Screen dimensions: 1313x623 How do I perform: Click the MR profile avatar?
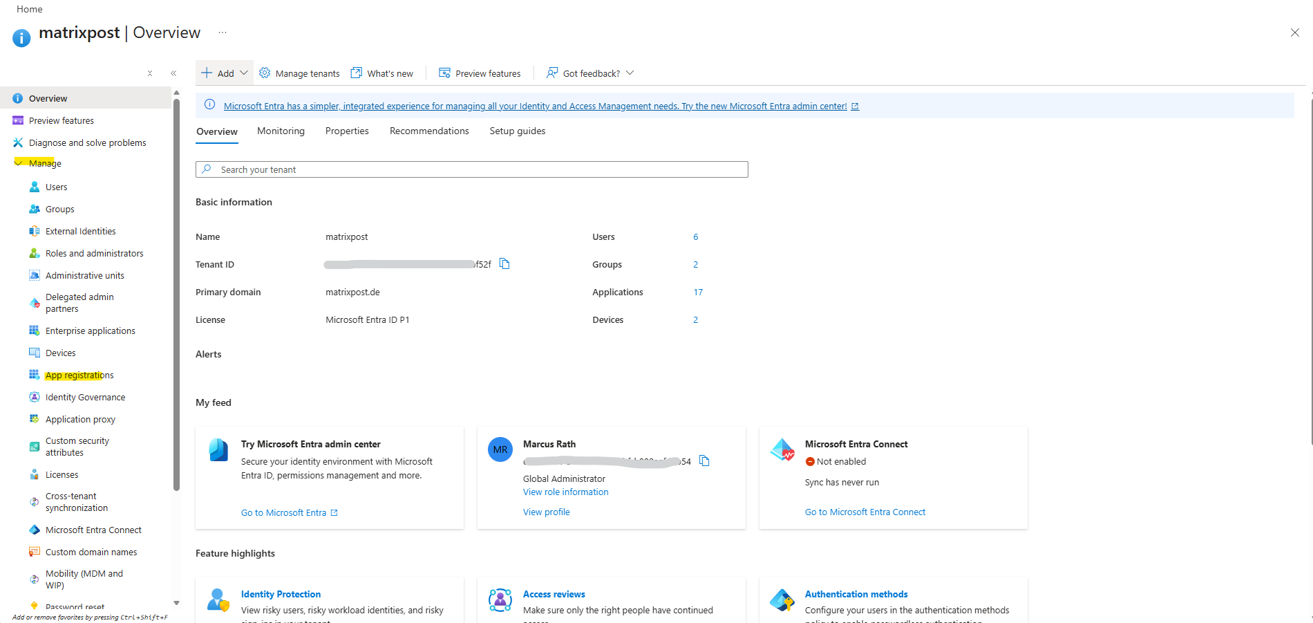[500, 449]
